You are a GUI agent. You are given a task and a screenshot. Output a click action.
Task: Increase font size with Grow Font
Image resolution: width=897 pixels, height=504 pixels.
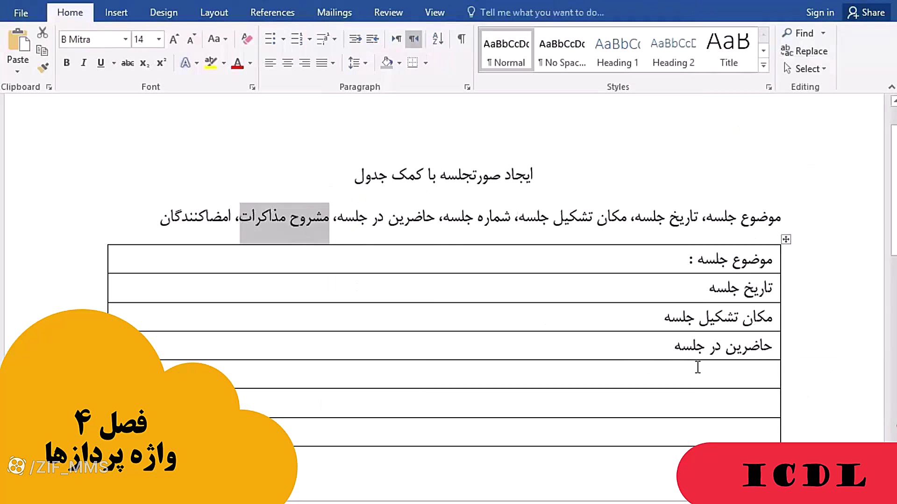(174, 39)
